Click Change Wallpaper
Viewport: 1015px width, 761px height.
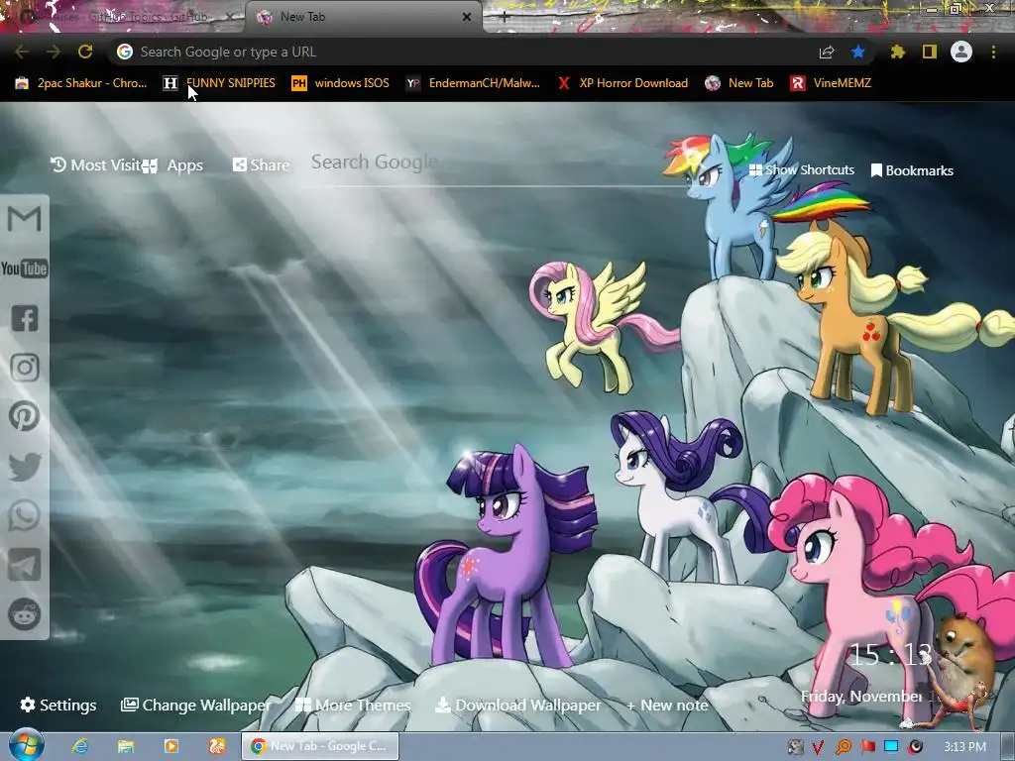196,705
